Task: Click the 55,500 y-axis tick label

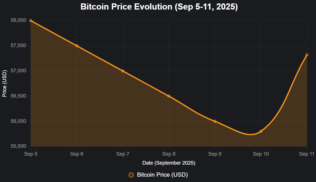Action: 19,146
